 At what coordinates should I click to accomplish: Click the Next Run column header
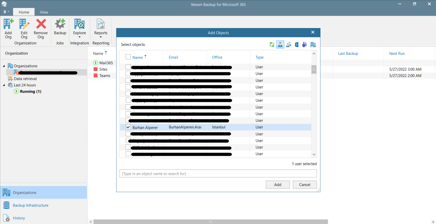[397, 54]
